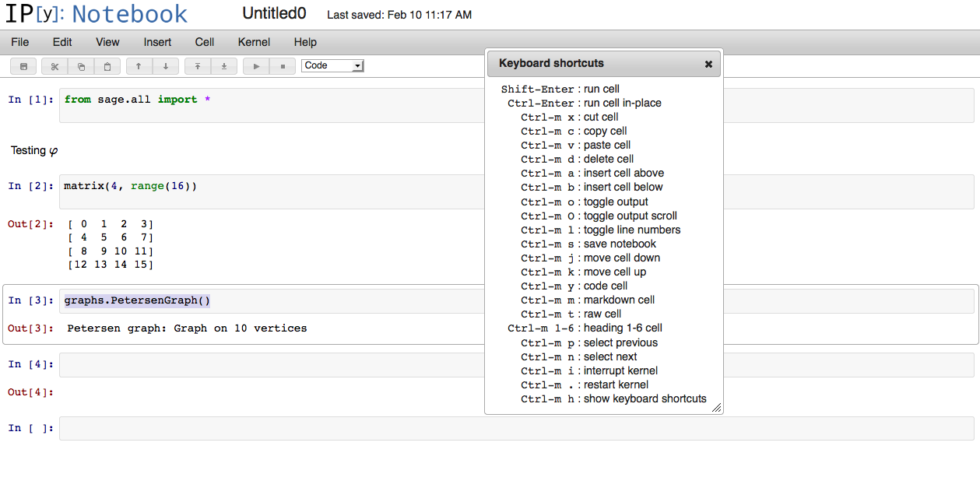Click the 'select previous' shortcut entry
This screenshot has height=495, width=980.
point(589,342)
